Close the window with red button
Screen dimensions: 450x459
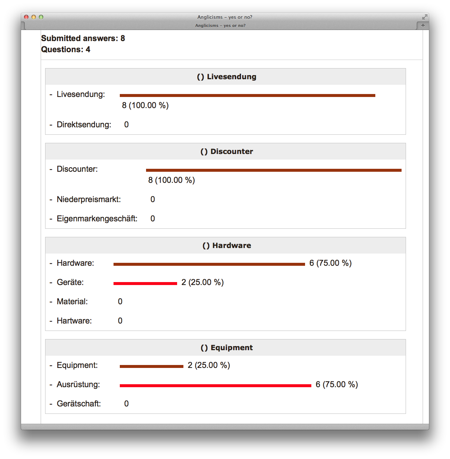click(x=26, y=17)
